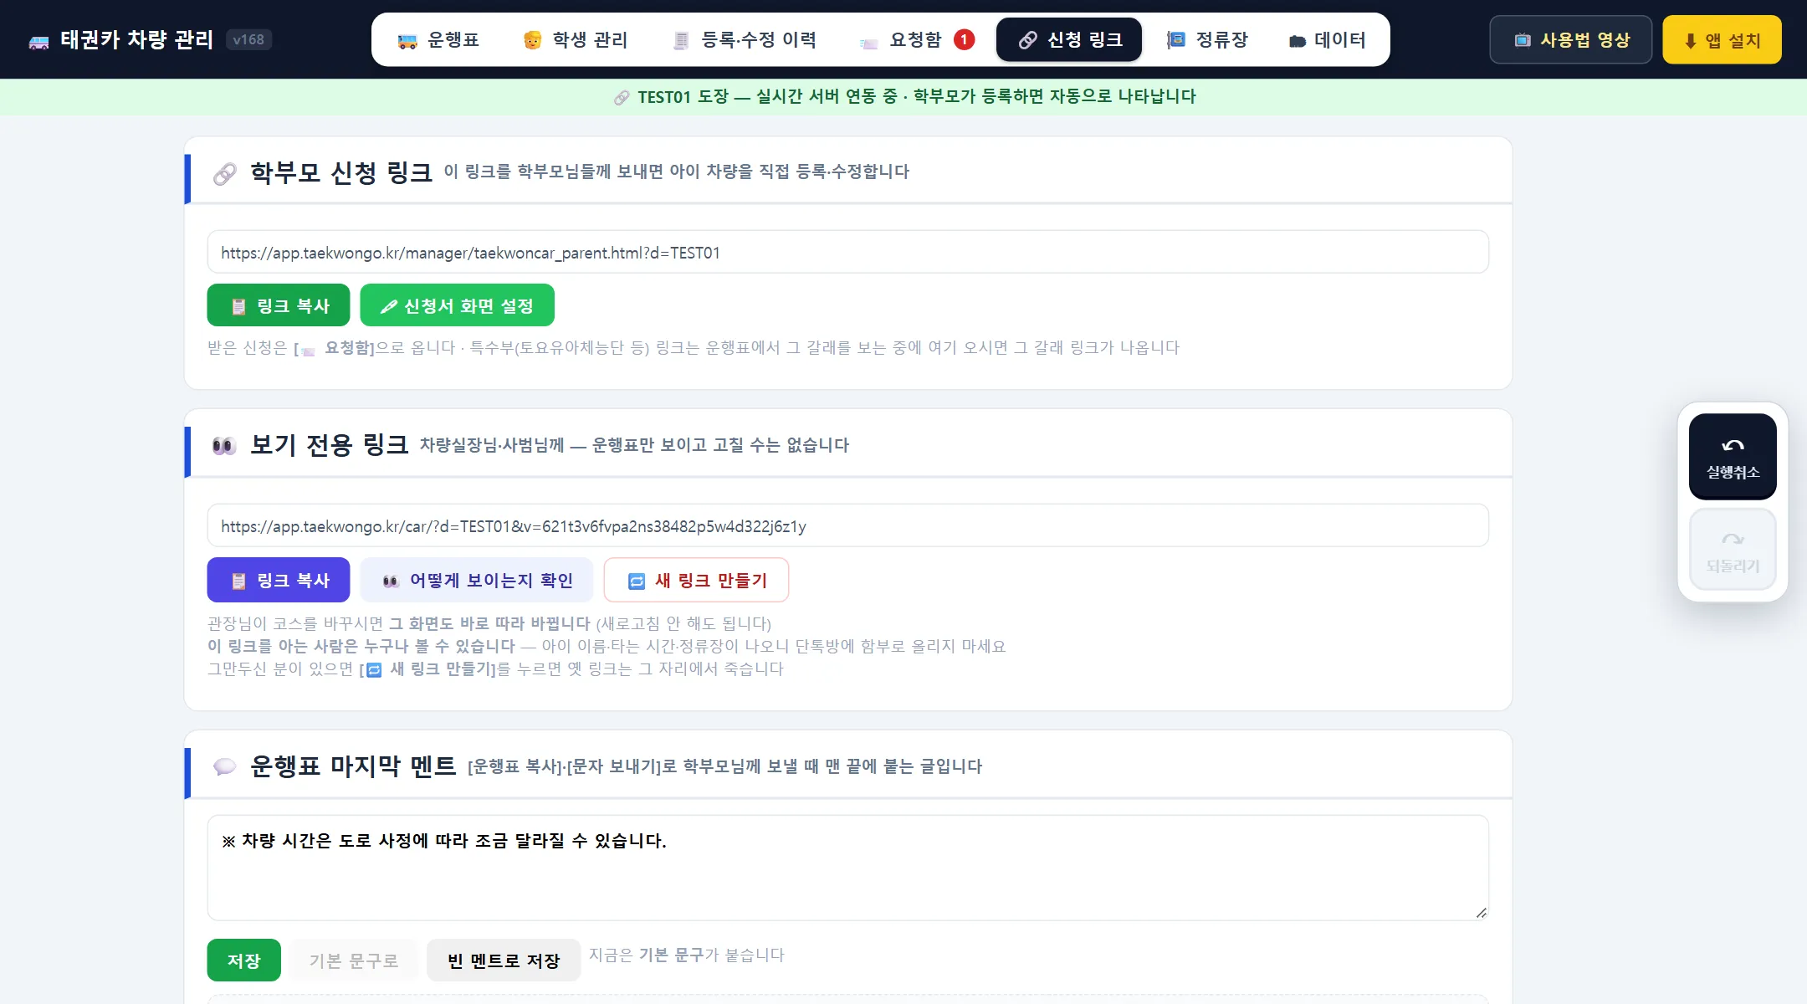The height and width of the screenshot is (1004, 1807).
Task: Click the 실행취소 undo button
Action: (x=1733, y=456)
